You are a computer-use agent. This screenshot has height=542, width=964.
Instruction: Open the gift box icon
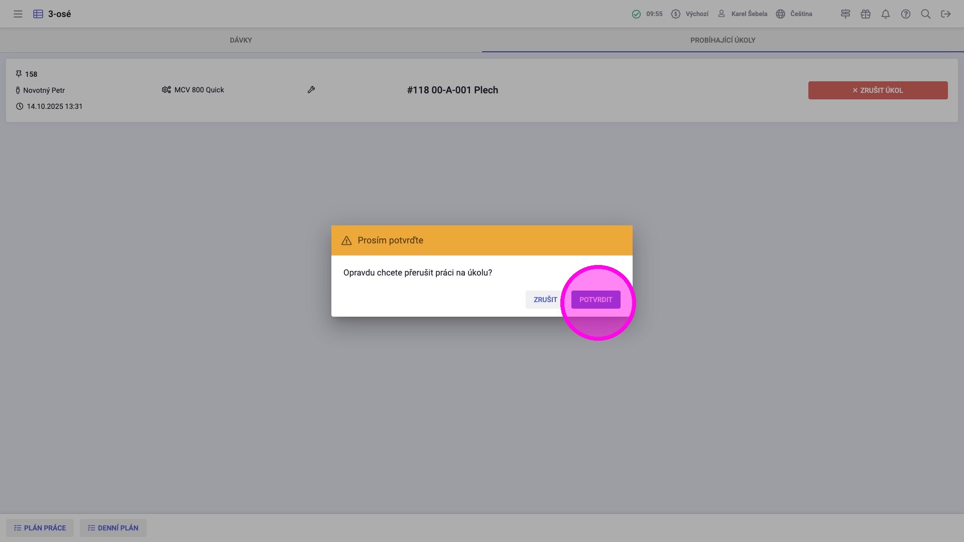click(866, 14)
